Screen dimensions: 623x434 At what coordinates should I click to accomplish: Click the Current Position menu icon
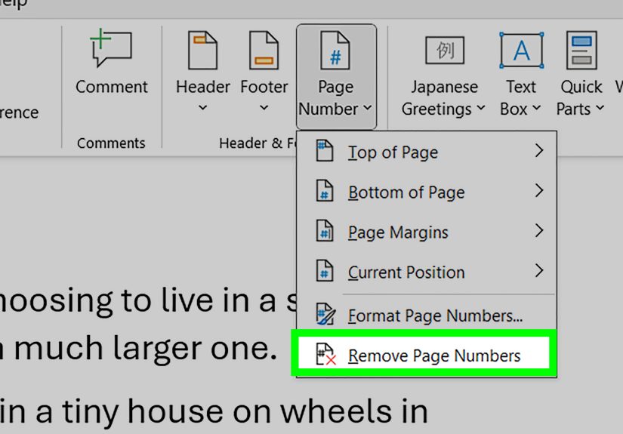click(324, 271)
